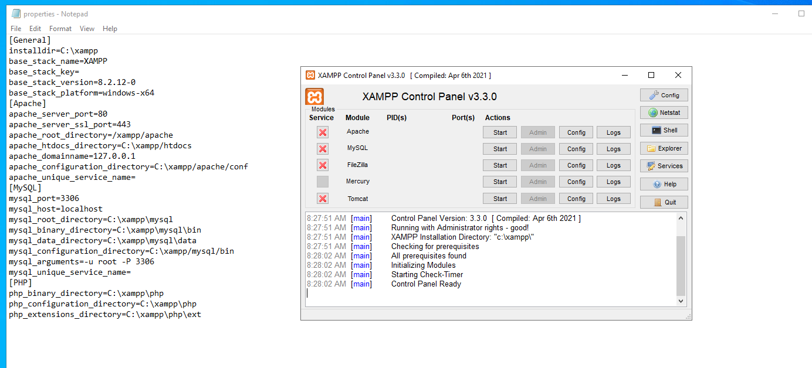Open Mercury Logs menu
The height and width of the screenshot is (368, 812).
pyautogui.click(x=614, y=182)
